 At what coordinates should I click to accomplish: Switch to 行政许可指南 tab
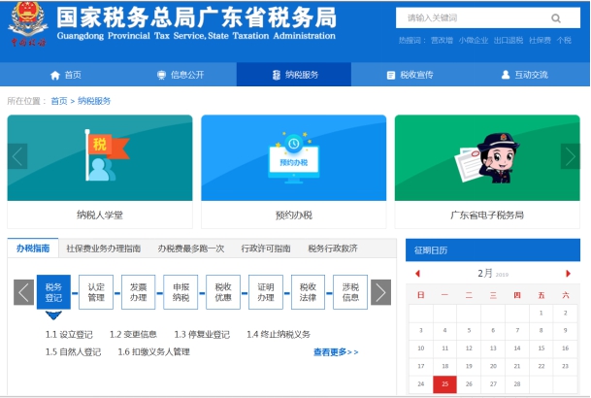(266, 249)
